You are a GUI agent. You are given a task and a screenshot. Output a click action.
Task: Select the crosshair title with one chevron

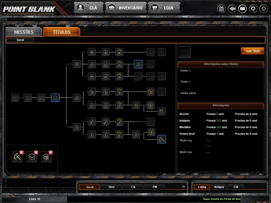click(105, 105)
